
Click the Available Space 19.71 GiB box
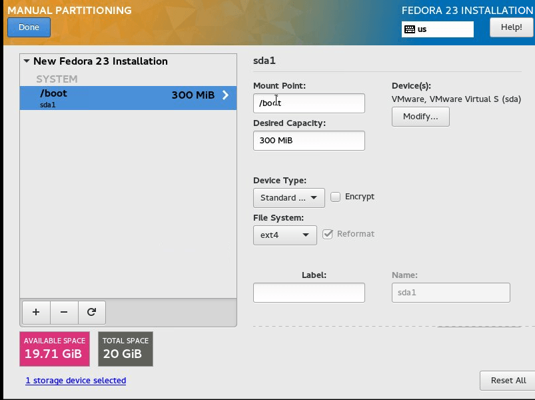(55, 349)
